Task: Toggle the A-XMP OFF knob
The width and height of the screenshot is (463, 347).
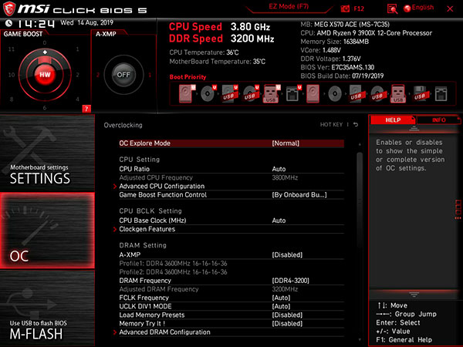Action: pos(123,75)
